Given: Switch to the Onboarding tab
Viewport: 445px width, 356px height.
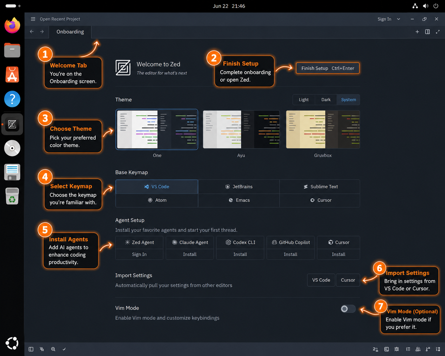Looking at the screenshot, I should [x=70, y=32].
